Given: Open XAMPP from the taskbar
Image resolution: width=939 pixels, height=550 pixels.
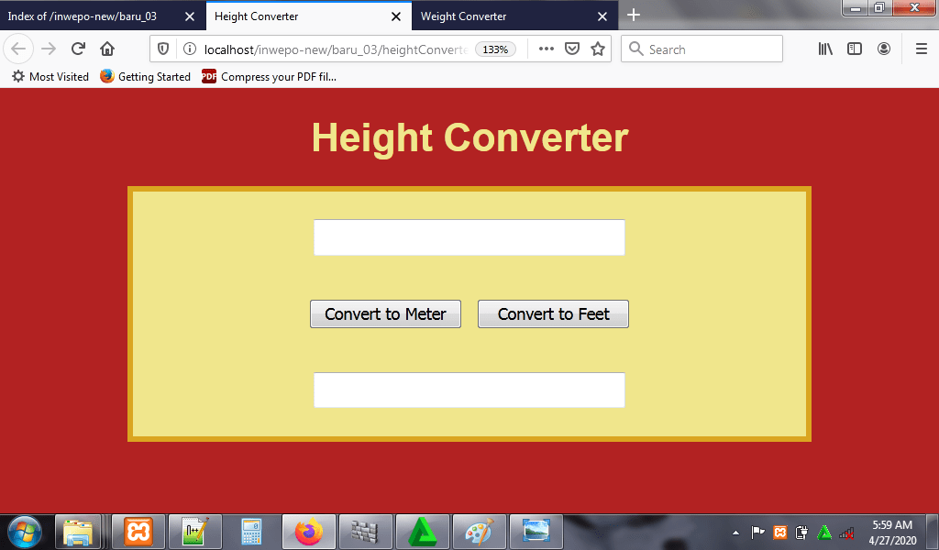Looking at the screenshot, I should tap(138, 532).
